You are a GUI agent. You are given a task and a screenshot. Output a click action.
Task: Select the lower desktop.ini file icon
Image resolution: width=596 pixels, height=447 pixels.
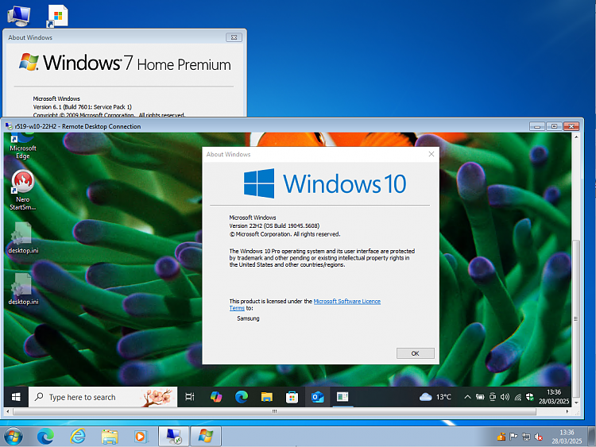(x=23, y=289)
